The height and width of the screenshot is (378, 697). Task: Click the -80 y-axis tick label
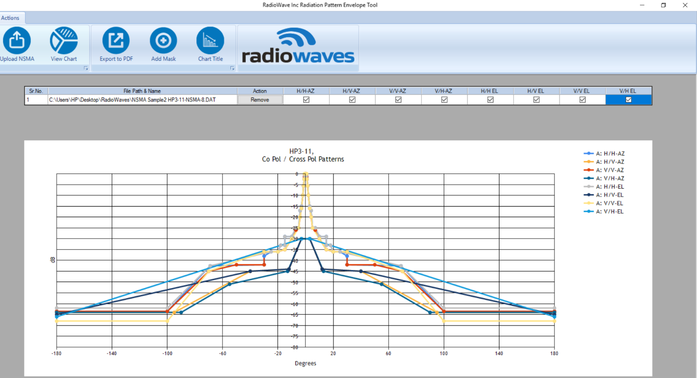coord(294,347)
